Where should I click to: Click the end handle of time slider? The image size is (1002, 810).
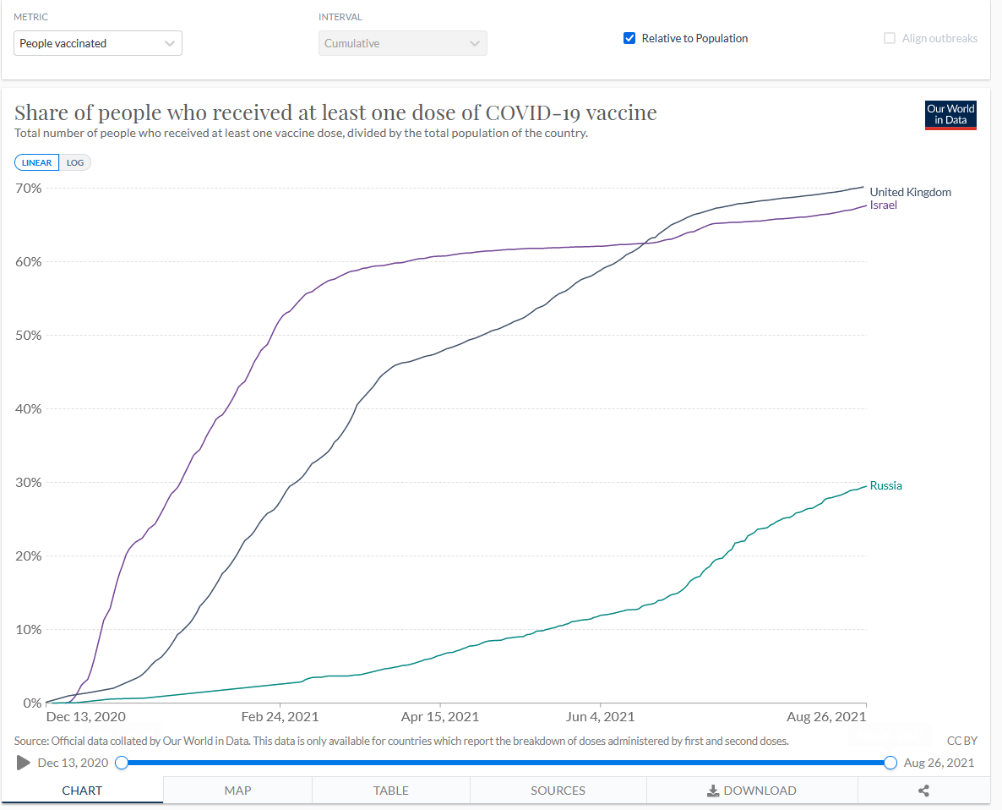click(890, 763)
